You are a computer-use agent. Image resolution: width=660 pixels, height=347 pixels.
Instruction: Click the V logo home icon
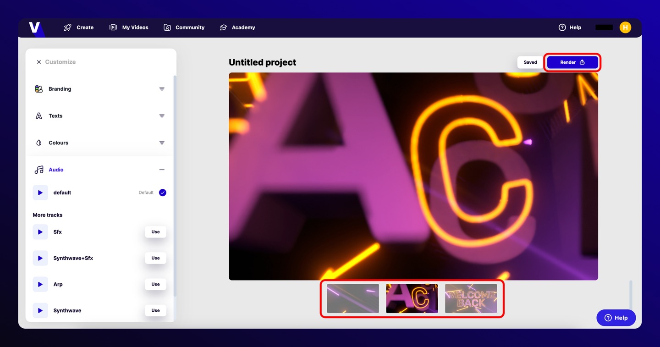35,28
